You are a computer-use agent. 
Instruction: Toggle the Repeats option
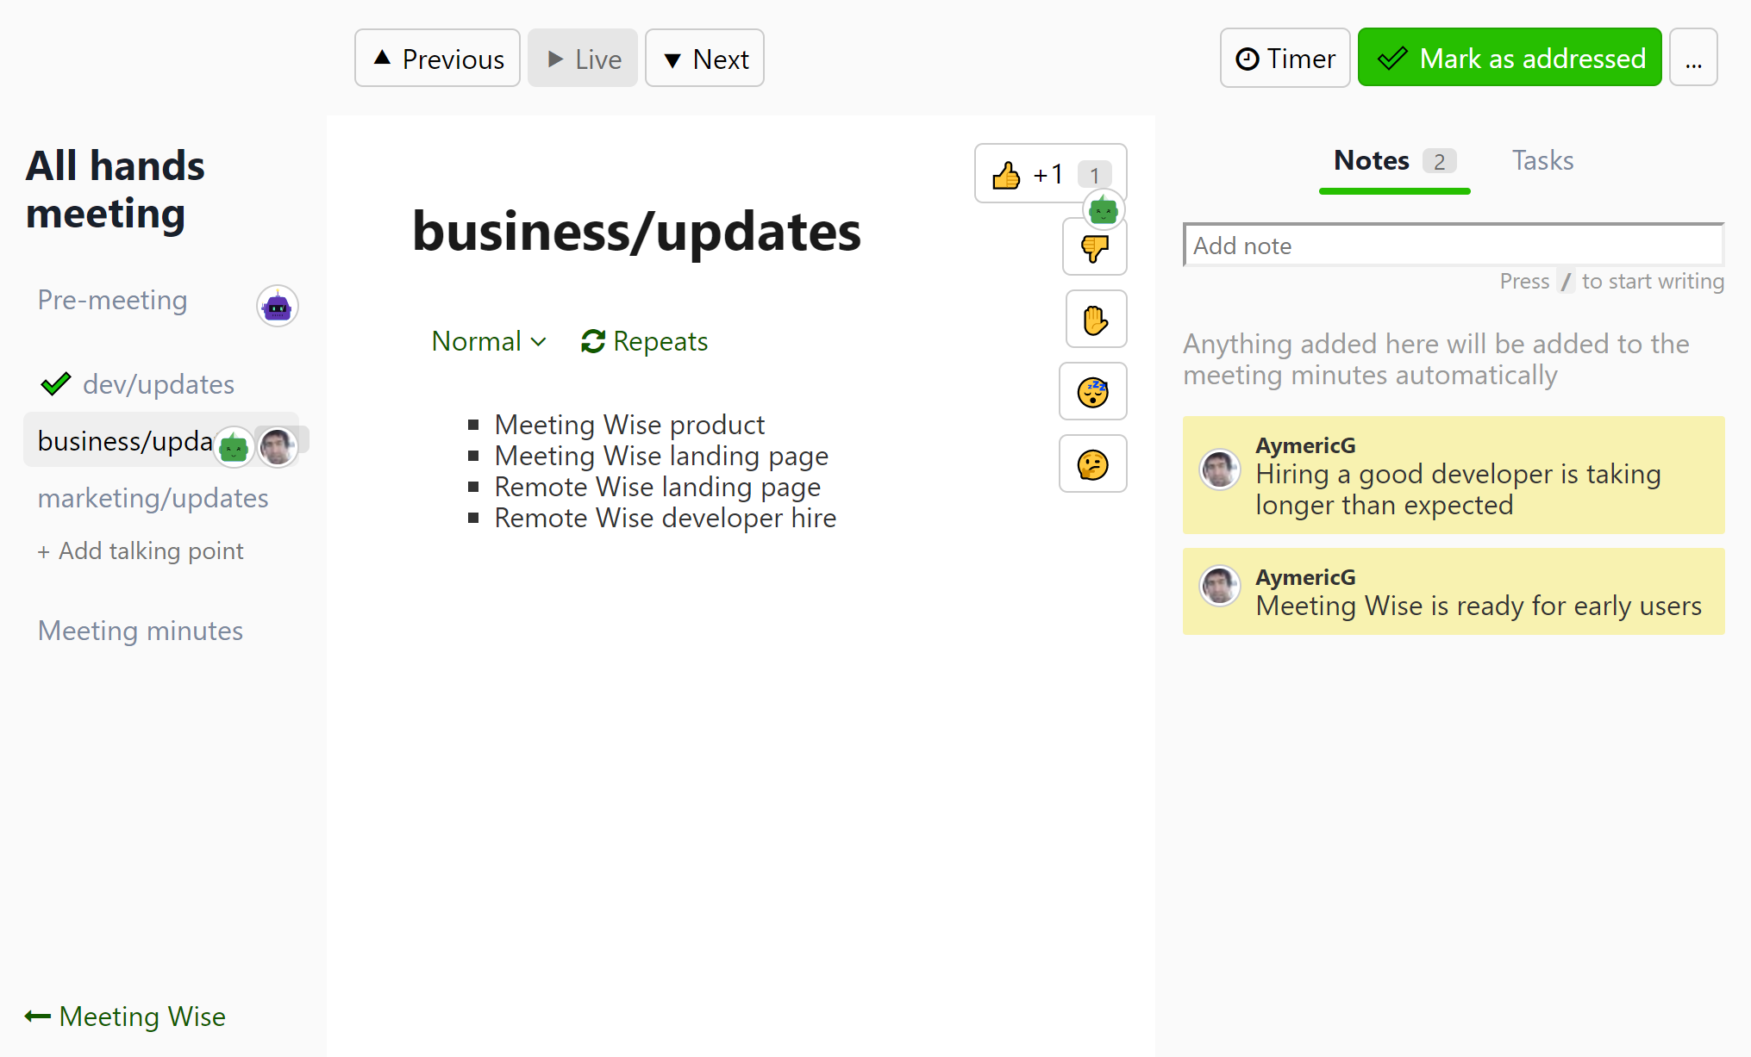[644, 341]
